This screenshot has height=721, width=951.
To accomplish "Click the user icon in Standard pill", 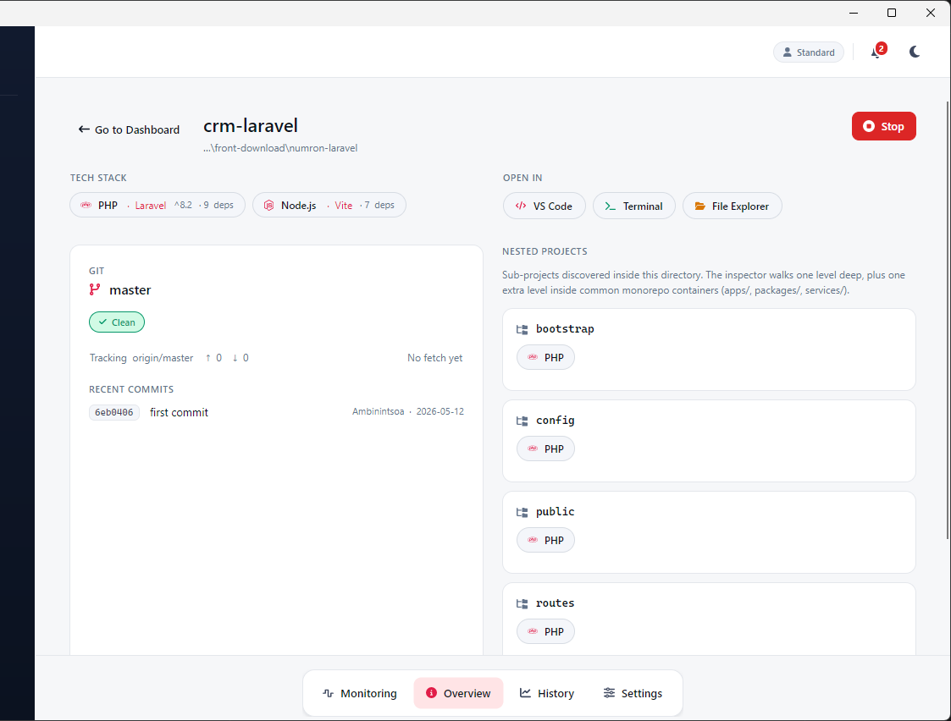I will click(788, 52).
